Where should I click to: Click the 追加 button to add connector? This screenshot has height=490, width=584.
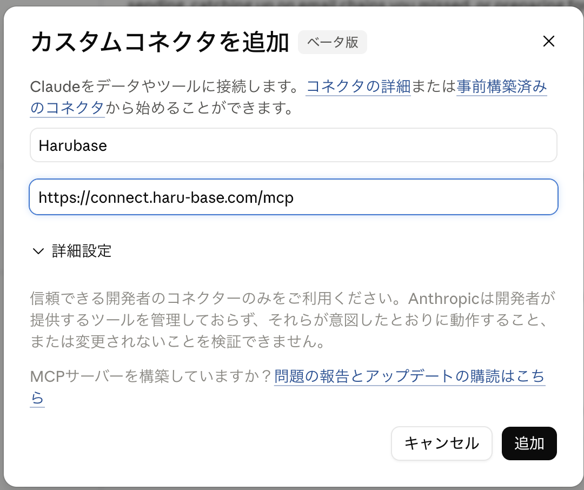click(x=529, y=443)
